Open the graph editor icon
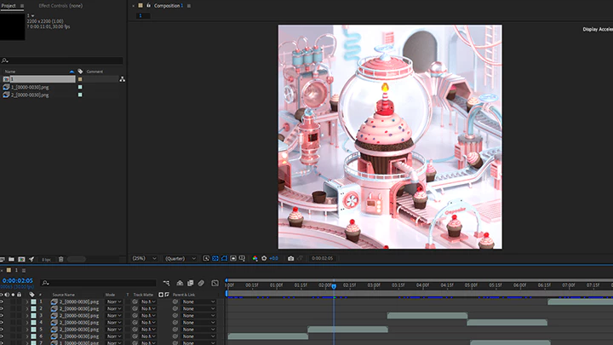613x345 pixels. (215, 283)
